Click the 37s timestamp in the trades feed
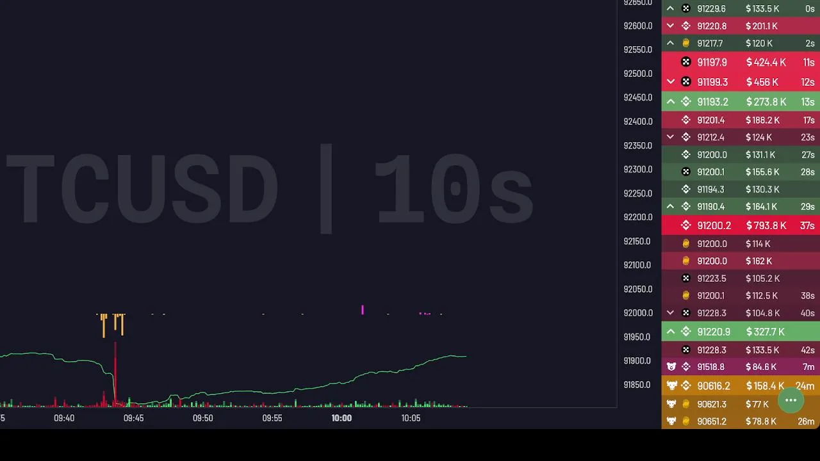Image resolution: width=820 pixels, height=461 pixels. (807, 225)
